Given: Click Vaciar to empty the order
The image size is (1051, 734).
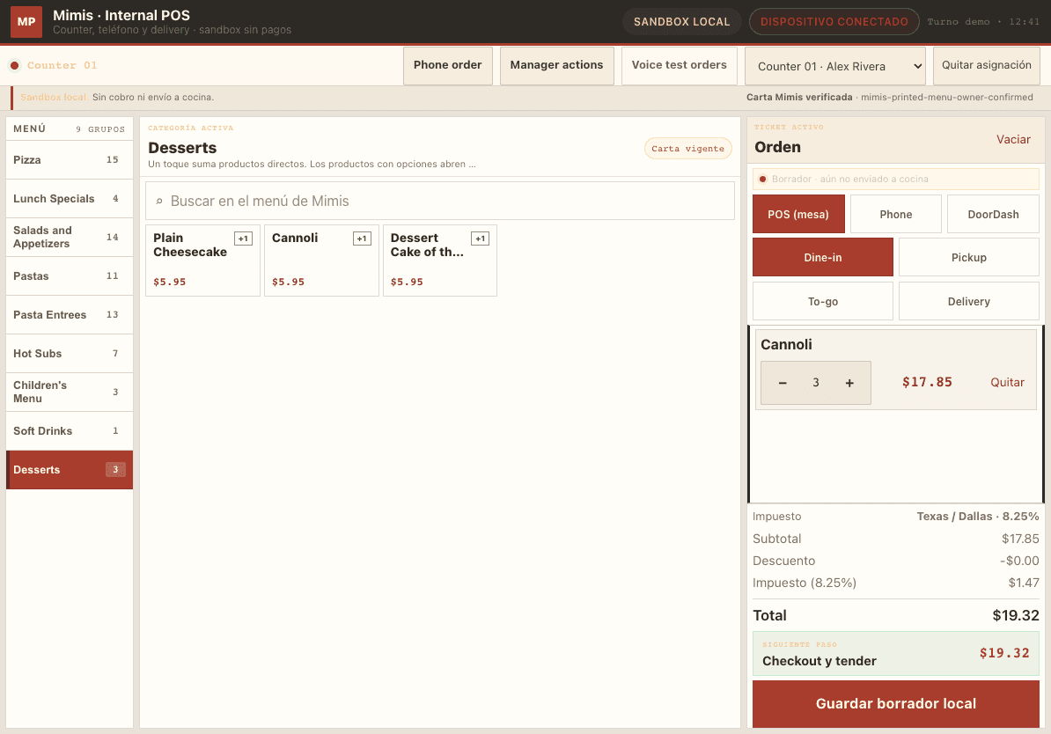Looking at the screenshot, I should [x=1013, y=139].
